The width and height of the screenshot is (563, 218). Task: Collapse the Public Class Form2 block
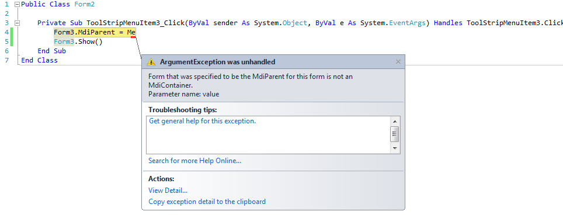pos(16,4)
